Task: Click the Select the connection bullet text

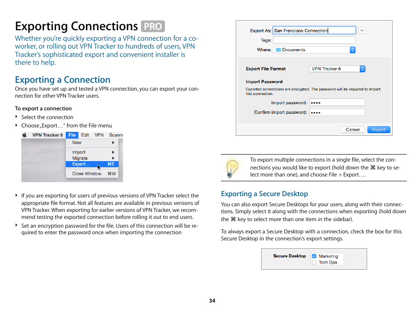Action: coord(47,117)
